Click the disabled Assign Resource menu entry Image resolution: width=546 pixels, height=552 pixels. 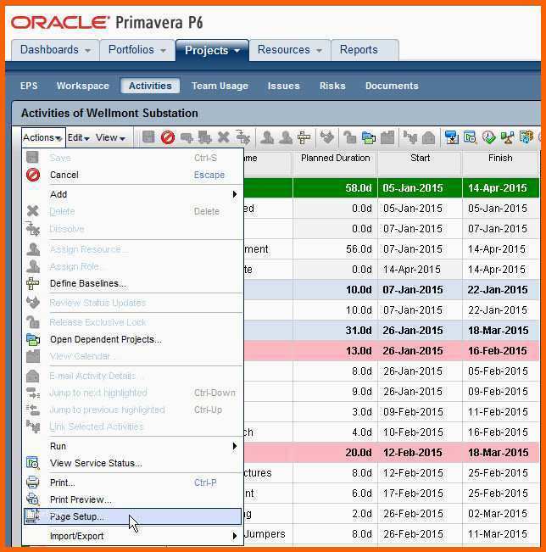pyautogui.click(x=133, y=249)
